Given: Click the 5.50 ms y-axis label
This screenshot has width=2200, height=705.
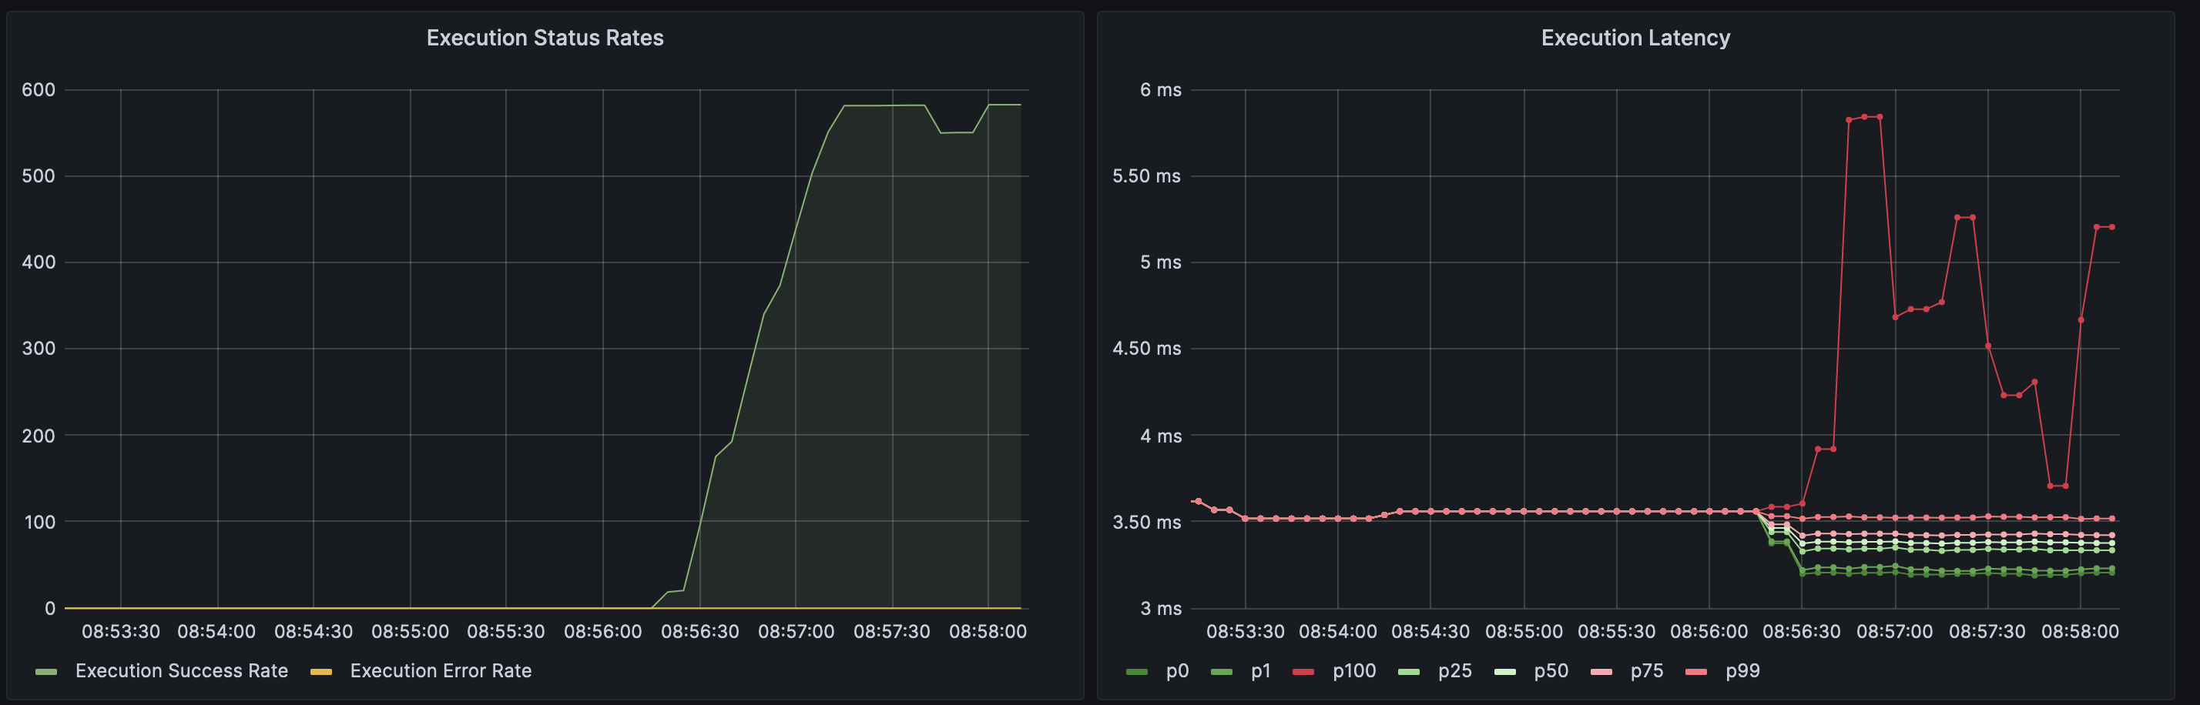Looking at the screenshot, I should (x=1146, y=175).
